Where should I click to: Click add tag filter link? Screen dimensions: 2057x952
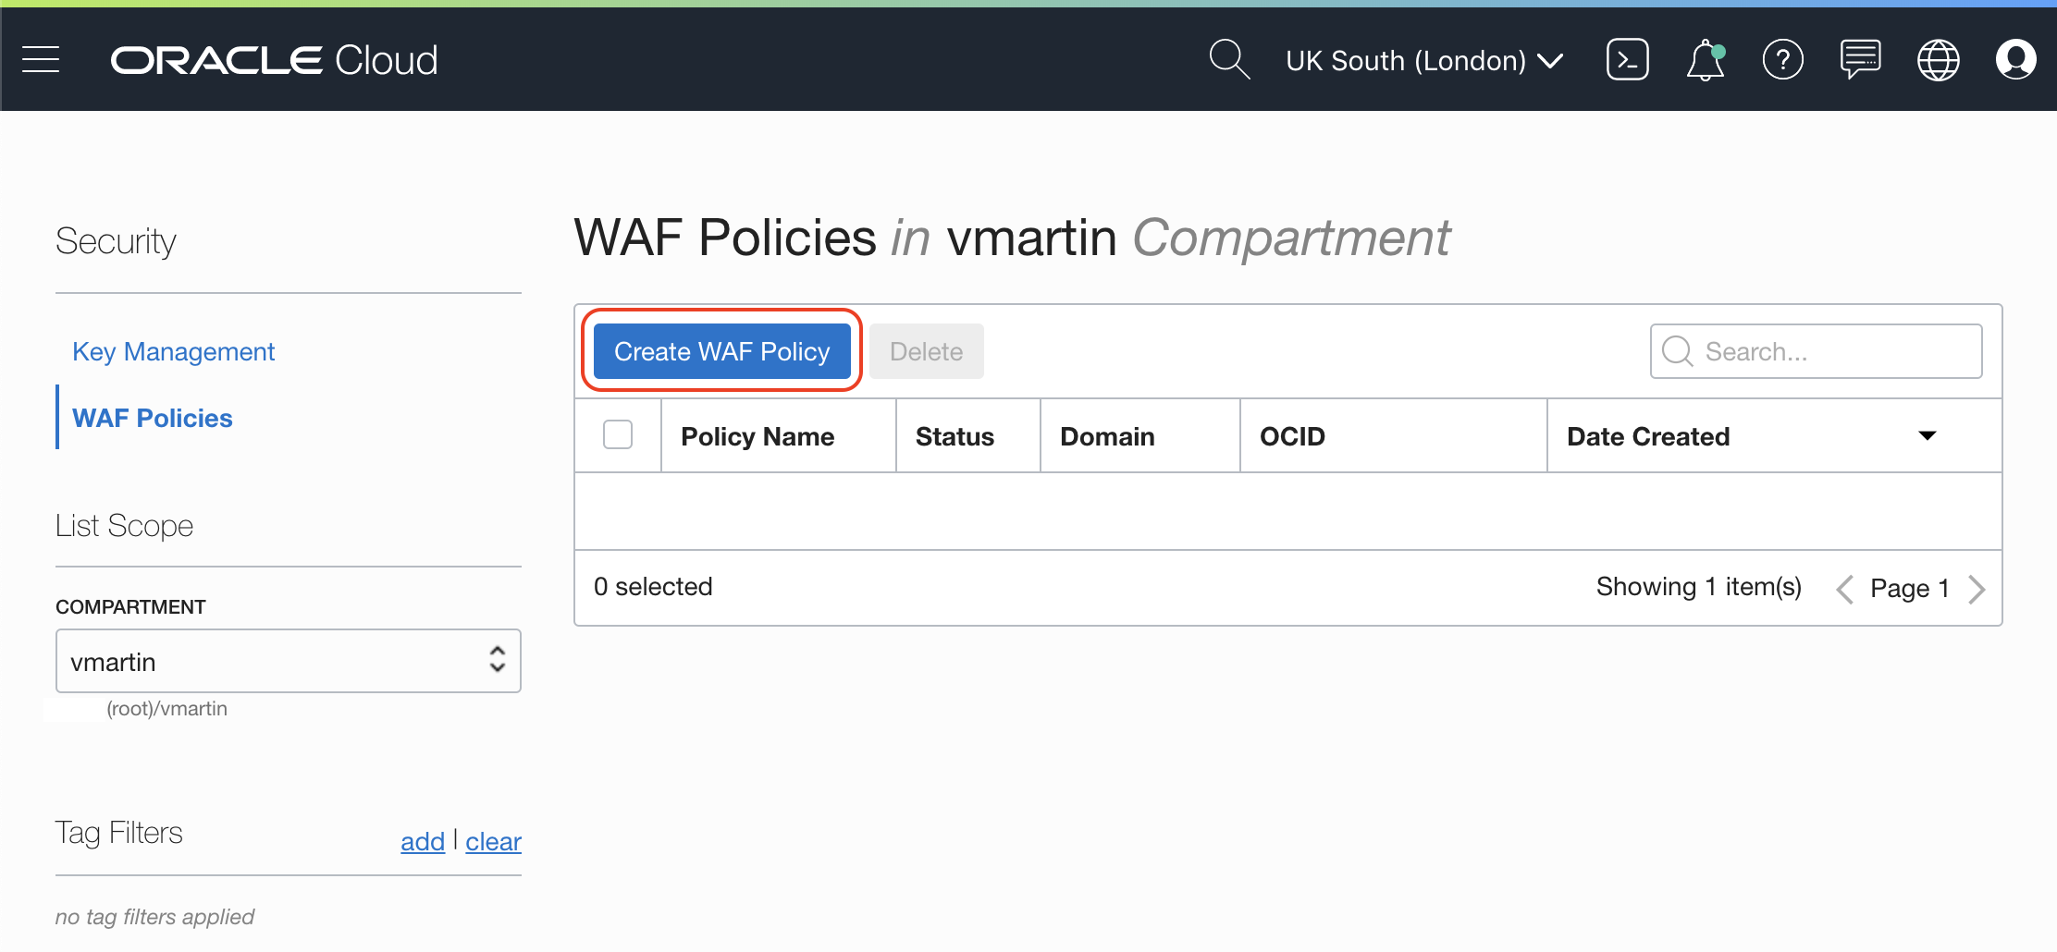(x=423, y=841)
